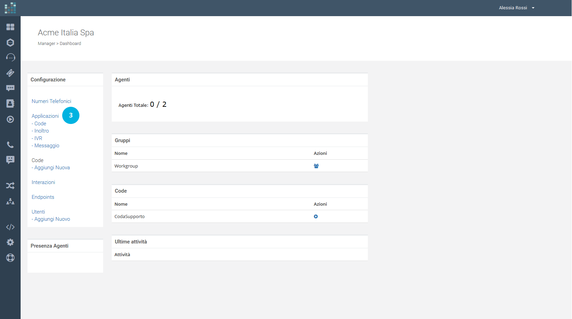Open the ticket icon in sidebar
Image resolution: width=572 pixels, height=319 pixels.
click(x=10, y=73)
